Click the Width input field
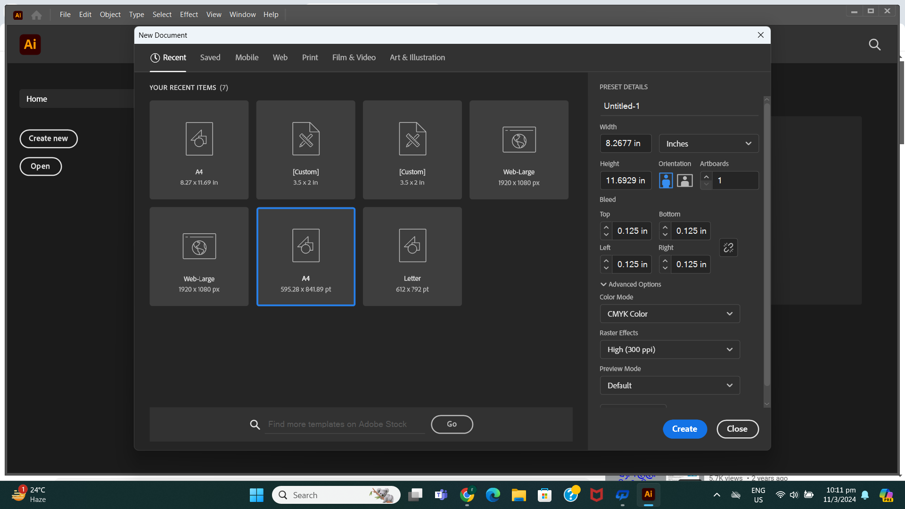This screenshot has width=905, height=509. [625, 143]
